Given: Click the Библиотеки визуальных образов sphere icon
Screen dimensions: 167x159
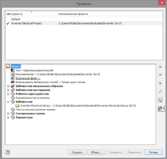Looking at the screenshot, I should [x=13, y=86].
